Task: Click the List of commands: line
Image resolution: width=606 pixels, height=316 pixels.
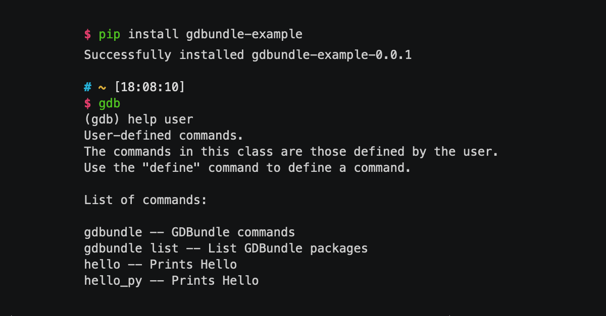Action: pyautogui.click(x=146, y=200)
